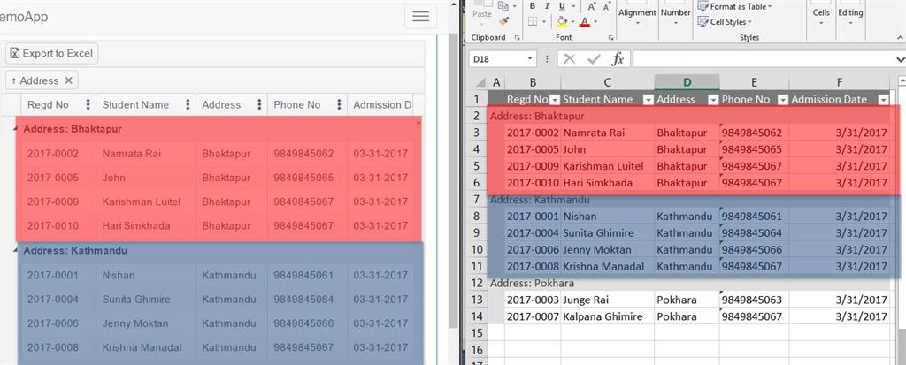Select cell Kalpana Ghimire in Excel
Image resolution: width=906 pixels, height=365 pixels.
(607, 316)
